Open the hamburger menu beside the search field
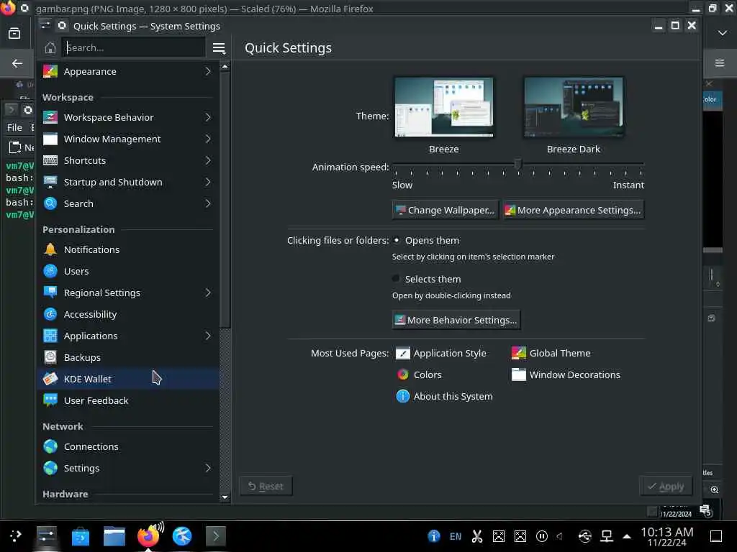 pyautogui.click(x=219, y=48)
